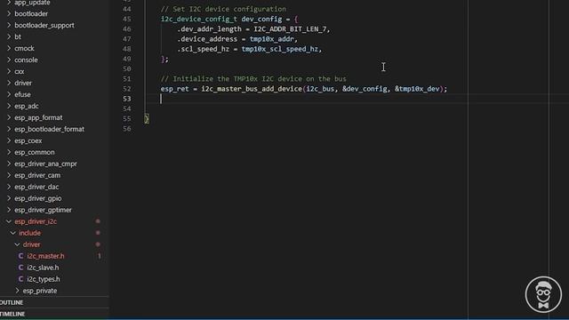Click the &dev_config argument

point(365,89)
